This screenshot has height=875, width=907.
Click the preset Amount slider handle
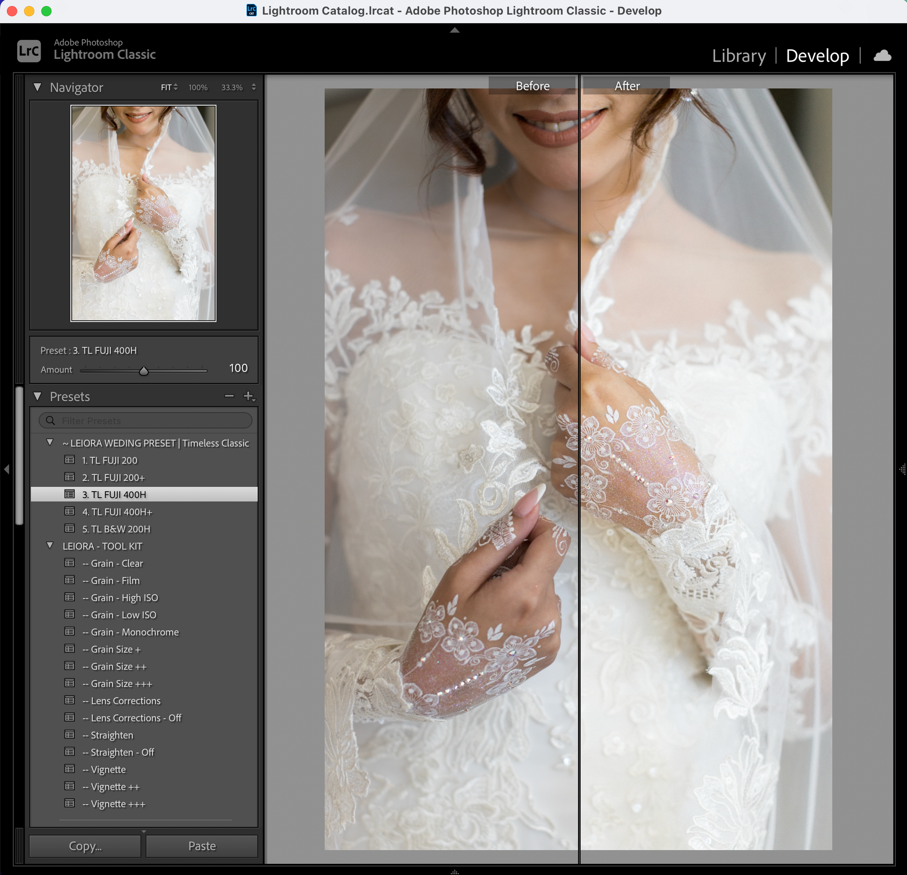[x=144, y=371]
